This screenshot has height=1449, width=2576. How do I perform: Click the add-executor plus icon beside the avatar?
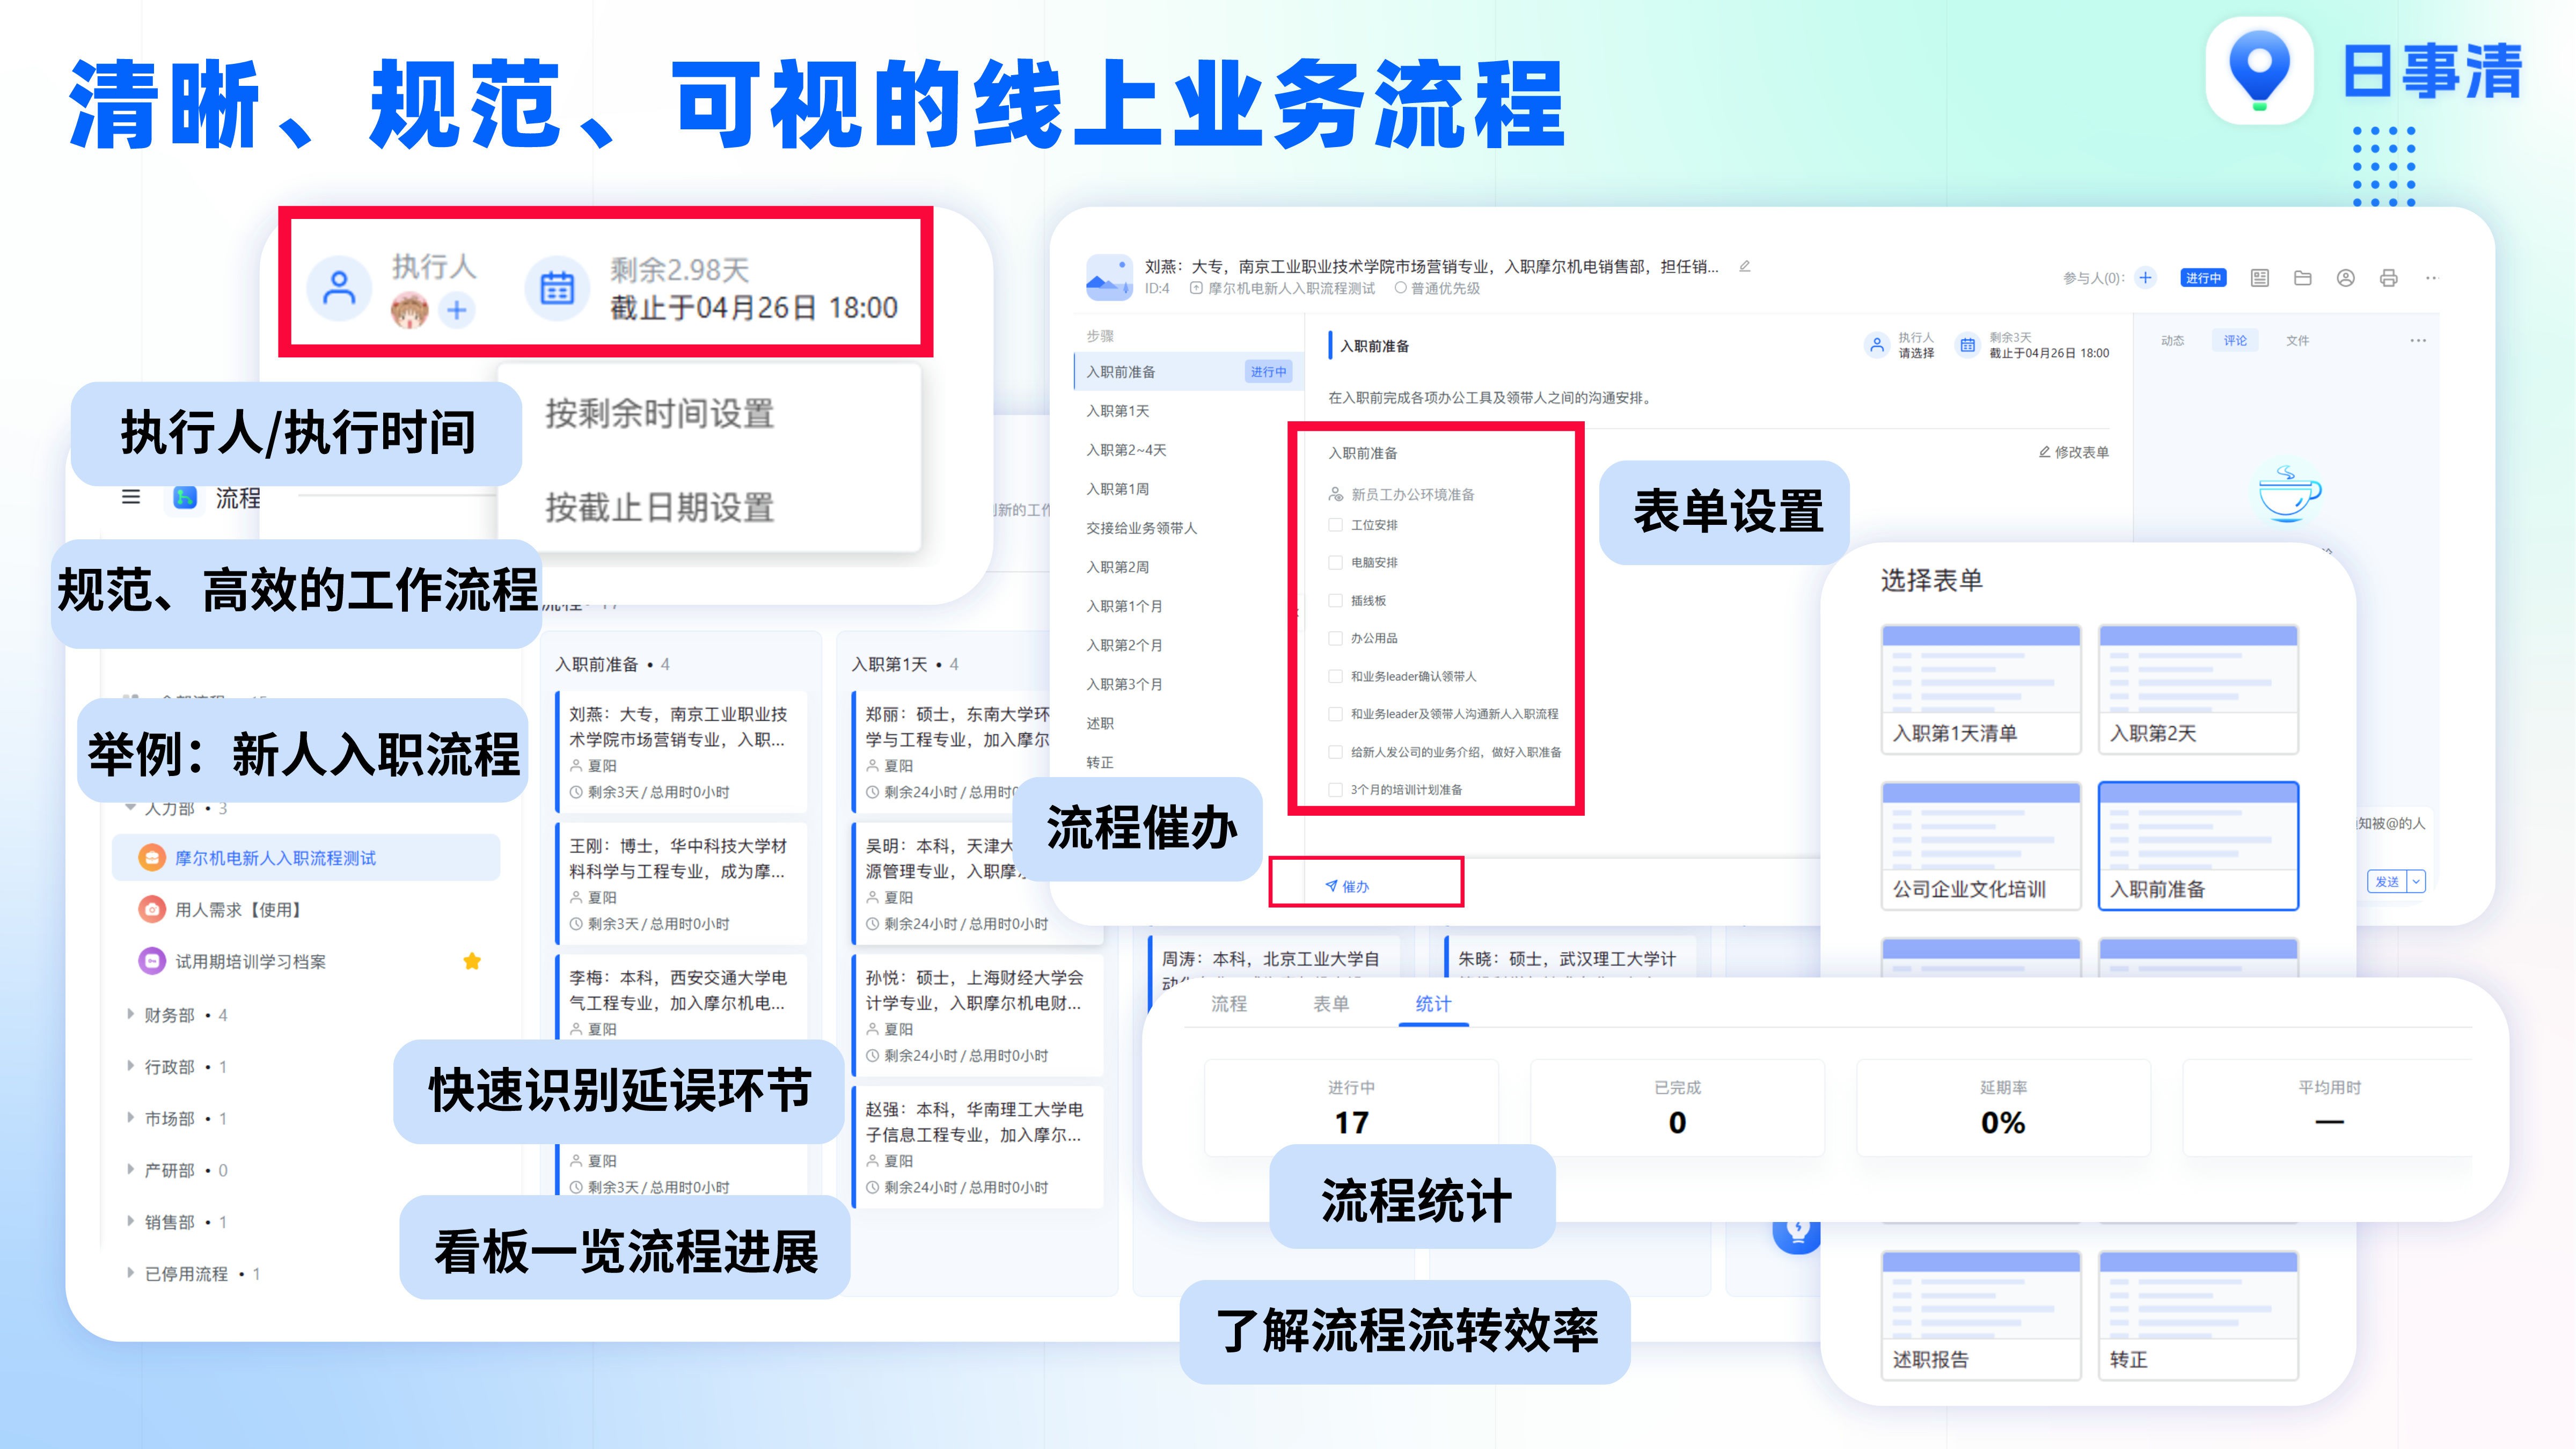457,310
